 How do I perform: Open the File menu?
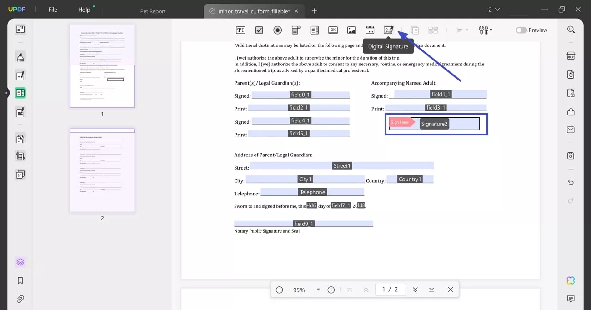[x=53, y=10]
